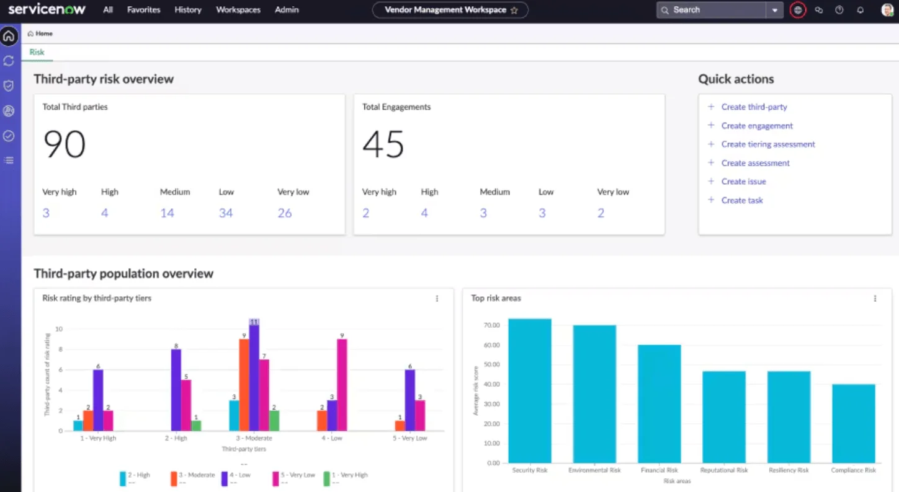Click Low third parties value 34

(x=226, y=213)
